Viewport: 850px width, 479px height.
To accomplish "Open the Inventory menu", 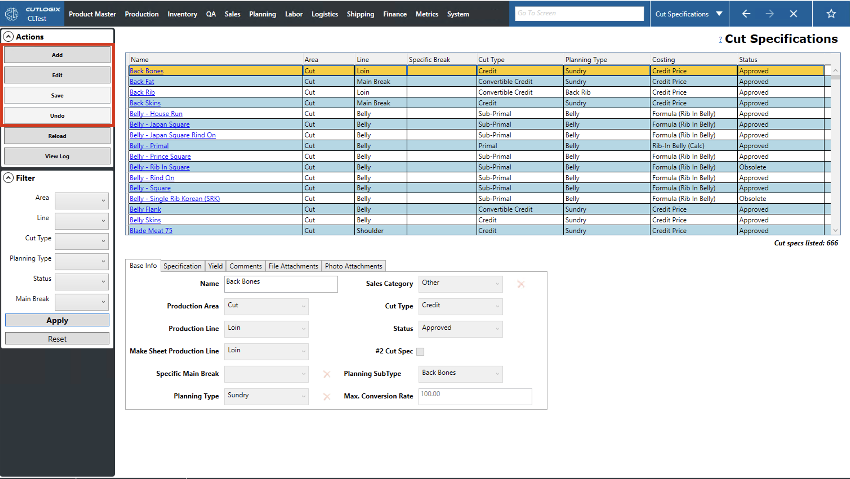I will (182, 14).
